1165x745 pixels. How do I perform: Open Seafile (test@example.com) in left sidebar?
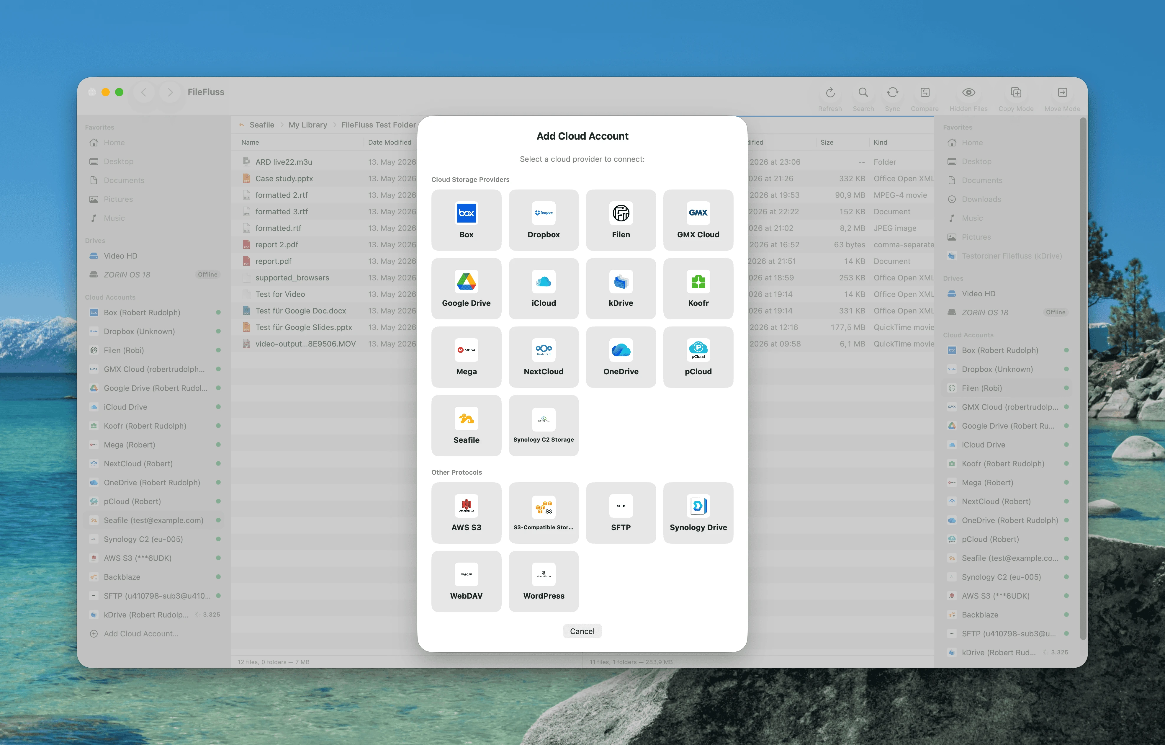pyautogui.click(x=153, y=520)
